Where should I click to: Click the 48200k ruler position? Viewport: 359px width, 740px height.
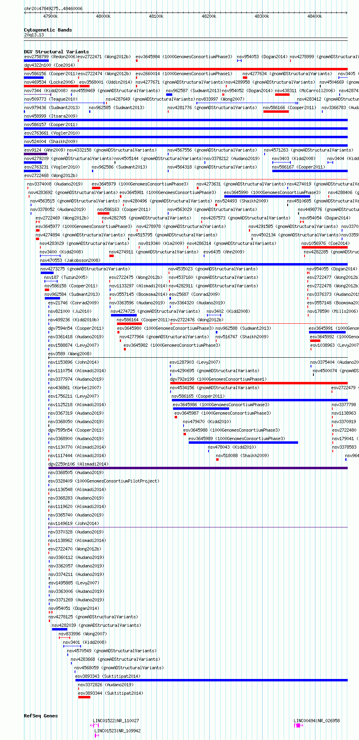[209, 16]
